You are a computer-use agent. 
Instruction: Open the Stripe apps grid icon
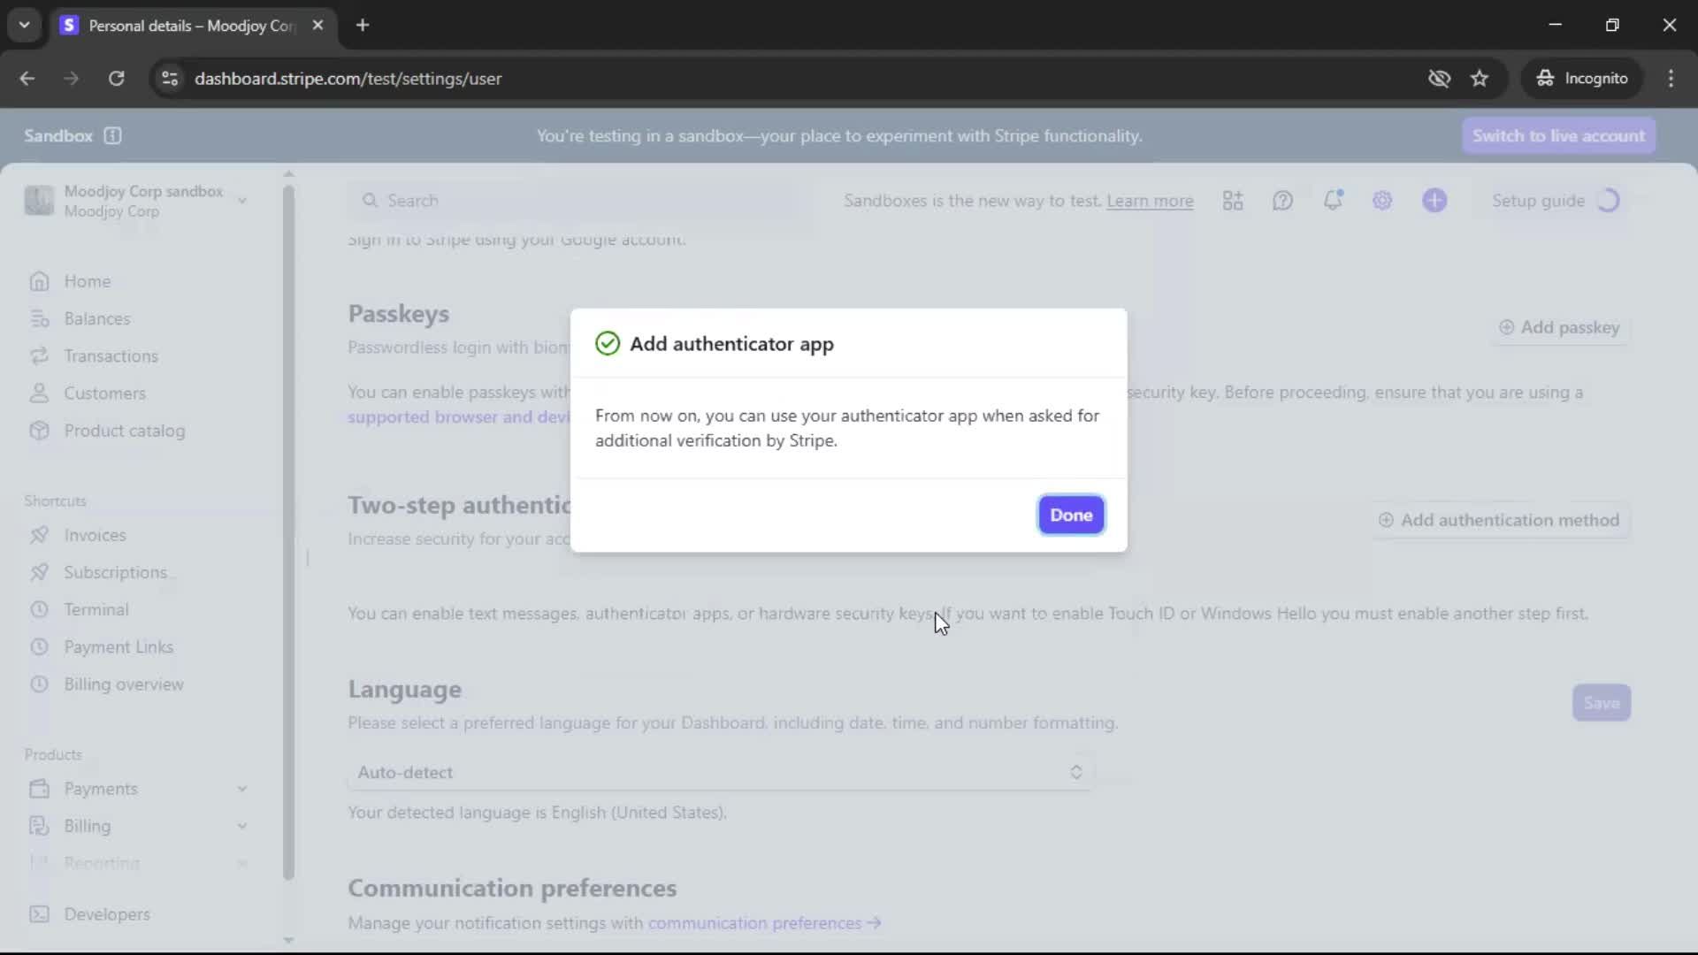(x=1233, y=201)
